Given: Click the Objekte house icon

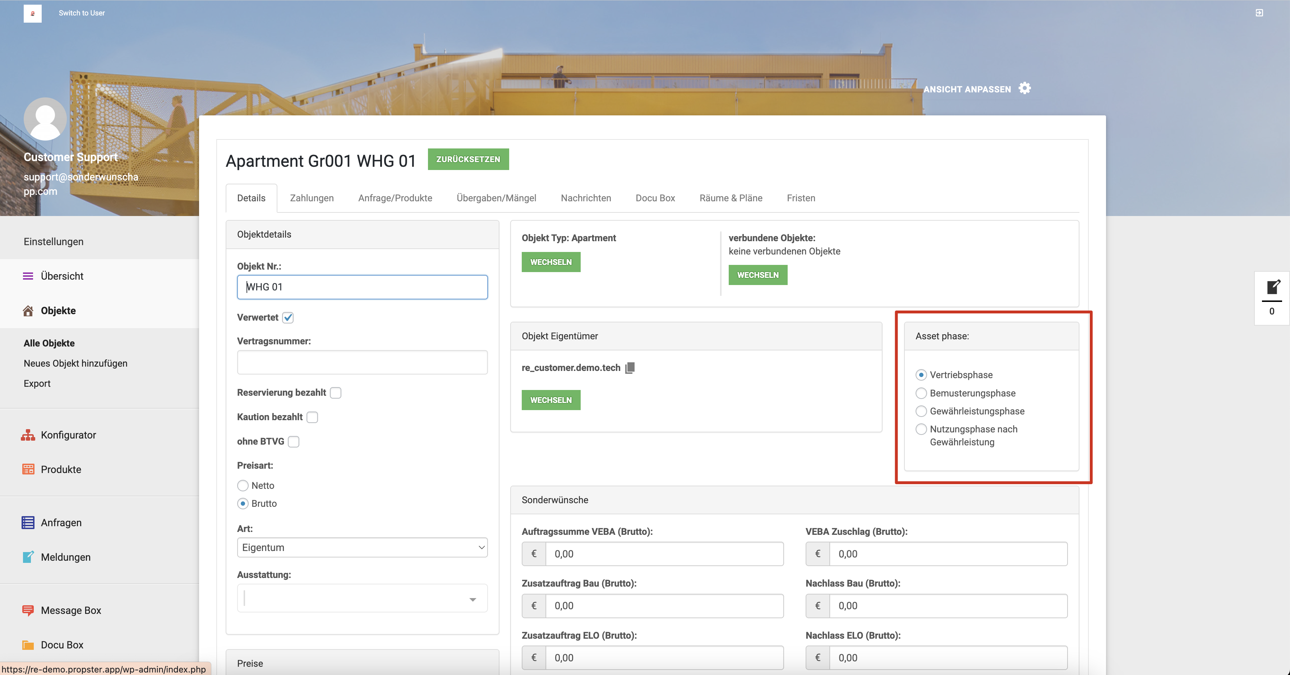Looking at the screenshot, I should 28,311.
